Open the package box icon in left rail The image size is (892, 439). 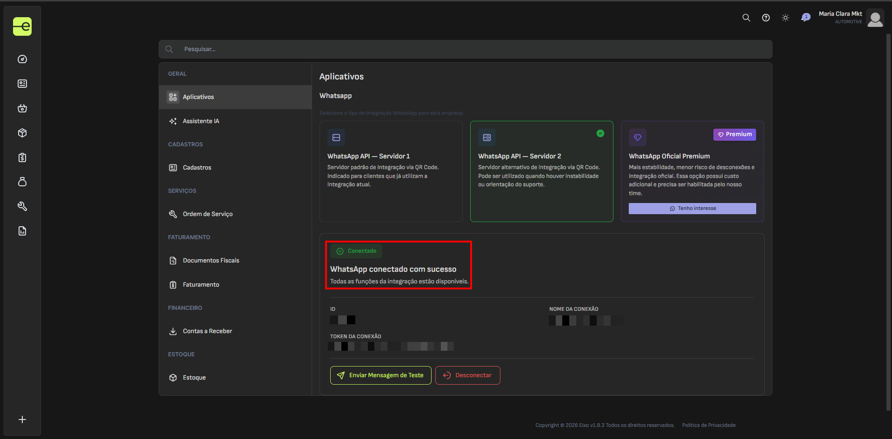pos(22,133)
